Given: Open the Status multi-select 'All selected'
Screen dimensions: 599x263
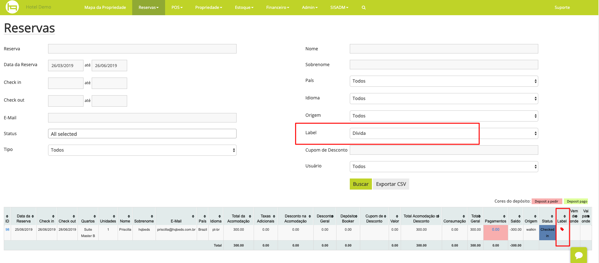Looking at the screenshot, I should point(142,134).
